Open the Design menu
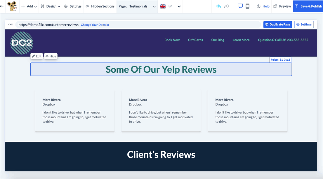 point(50,6)
